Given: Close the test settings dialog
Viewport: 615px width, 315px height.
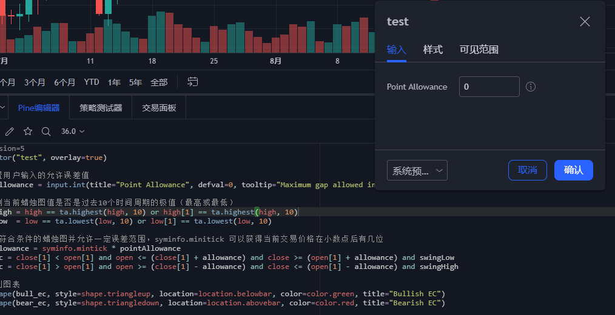Looking at the screenshot, I should pos(585,22).
